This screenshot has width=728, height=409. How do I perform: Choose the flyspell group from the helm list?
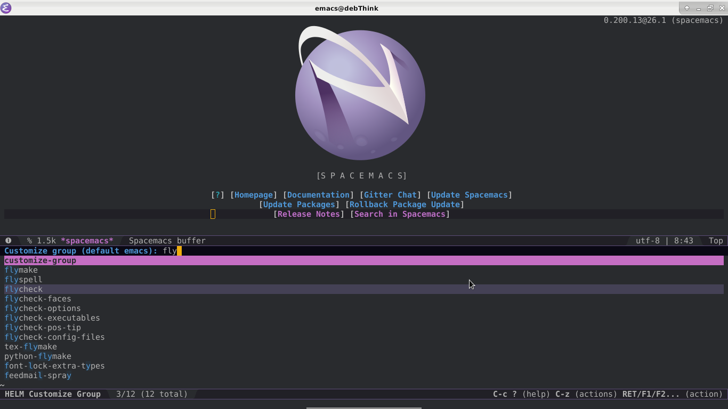[23, 280]
